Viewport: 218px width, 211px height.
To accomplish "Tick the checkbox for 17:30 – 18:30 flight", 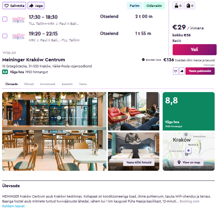I will pos(5,19).
